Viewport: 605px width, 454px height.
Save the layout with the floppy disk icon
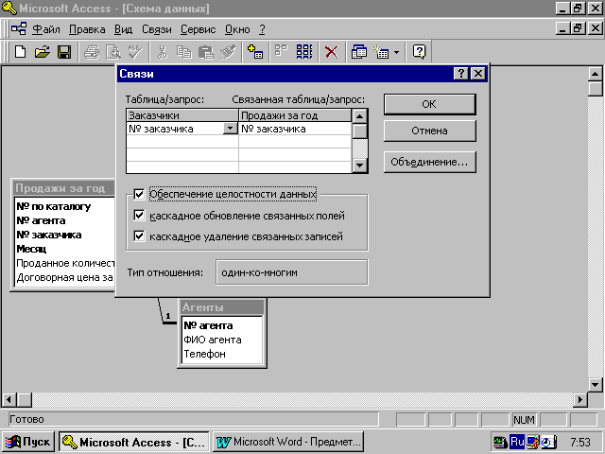tap(64, 52)
